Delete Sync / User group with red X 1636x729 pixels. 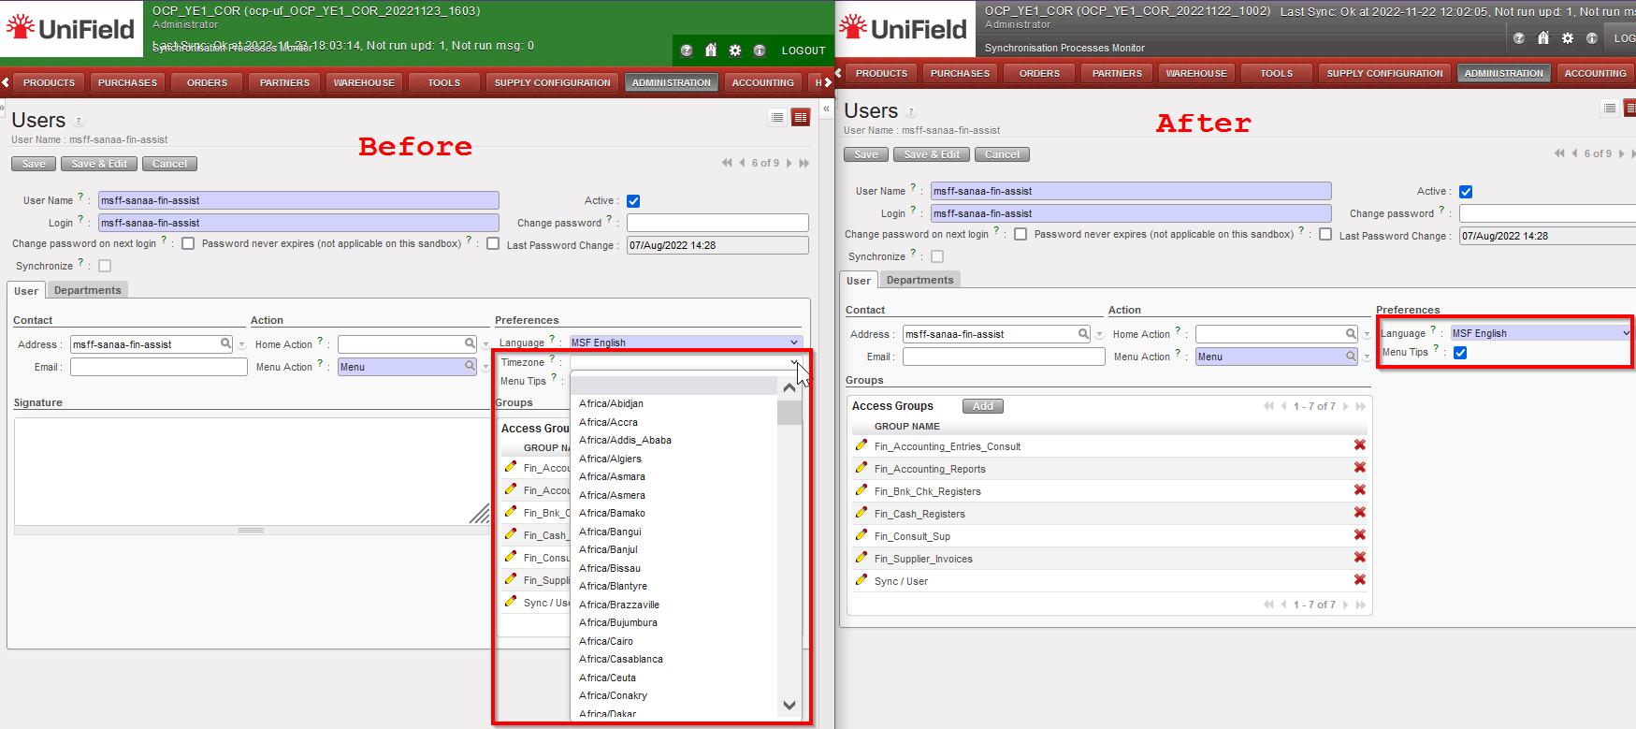coord(1360,580)
